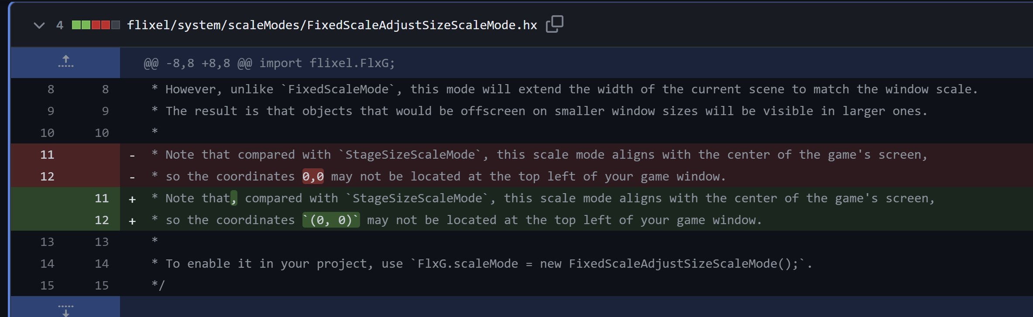1033x317 pixels.
Task: Click the second green diff stat square
Action: 86,25
